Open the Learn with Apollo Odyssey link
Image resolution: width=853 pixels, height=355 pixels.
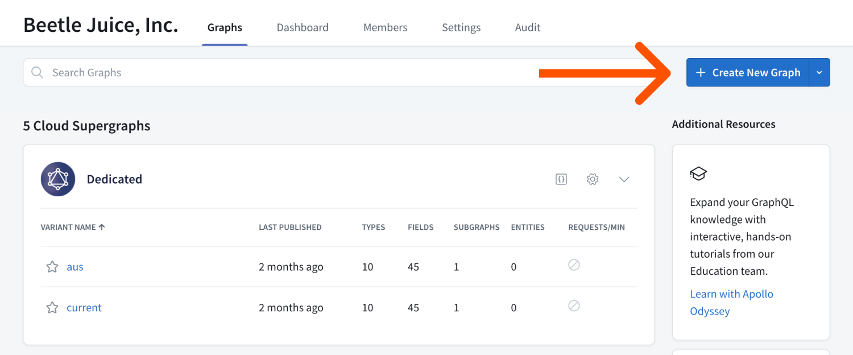(731, 294)
